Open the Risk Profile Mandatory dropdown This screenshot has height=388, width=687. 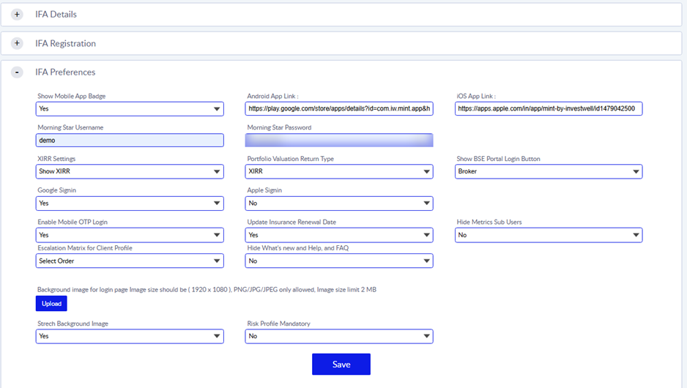(x=339, y=336)
